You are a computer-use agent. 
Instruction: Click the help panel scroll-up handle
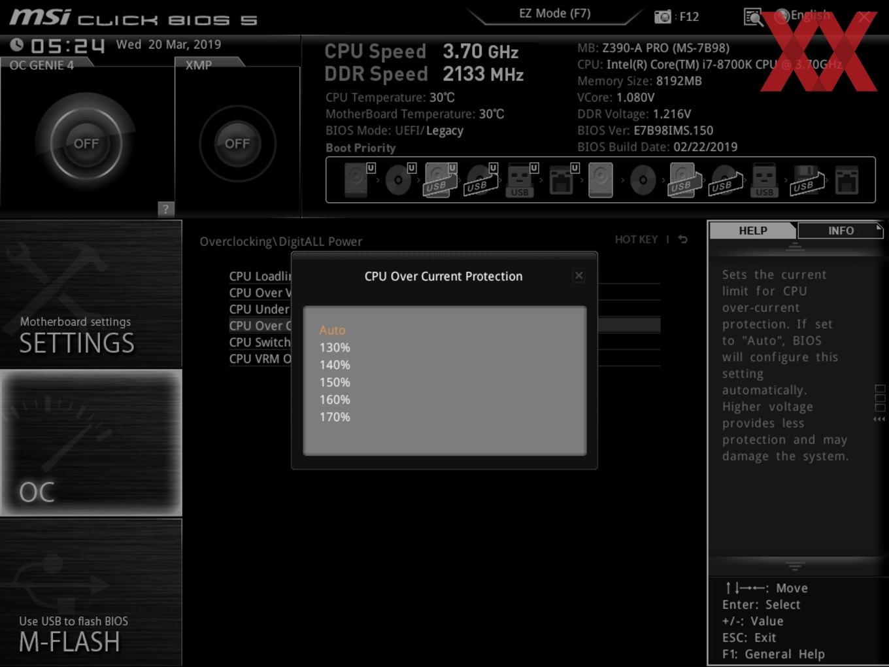coord(795,247)
